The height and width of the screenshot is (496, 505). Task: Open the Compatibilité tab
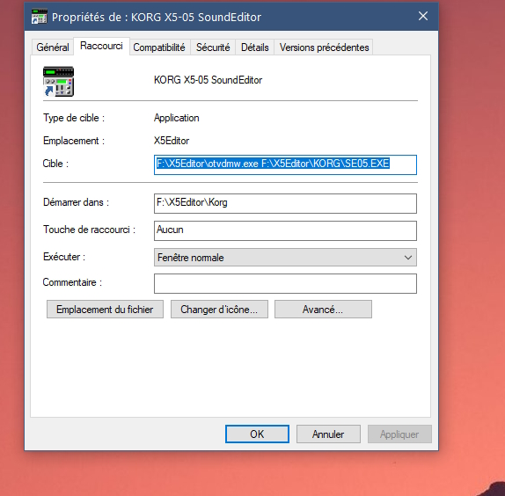click(x=159, y=47)
